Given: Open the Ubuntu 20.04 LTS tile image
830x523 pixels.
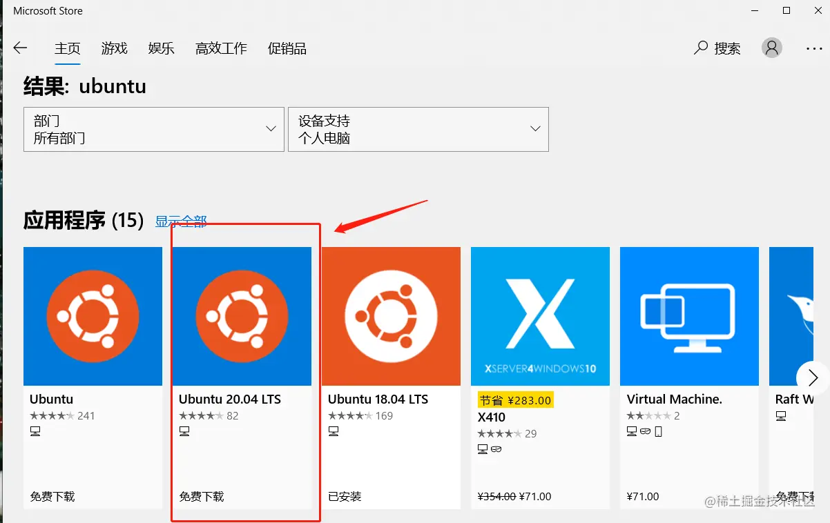Looking at the screenshot, I should tap(242, 316).
